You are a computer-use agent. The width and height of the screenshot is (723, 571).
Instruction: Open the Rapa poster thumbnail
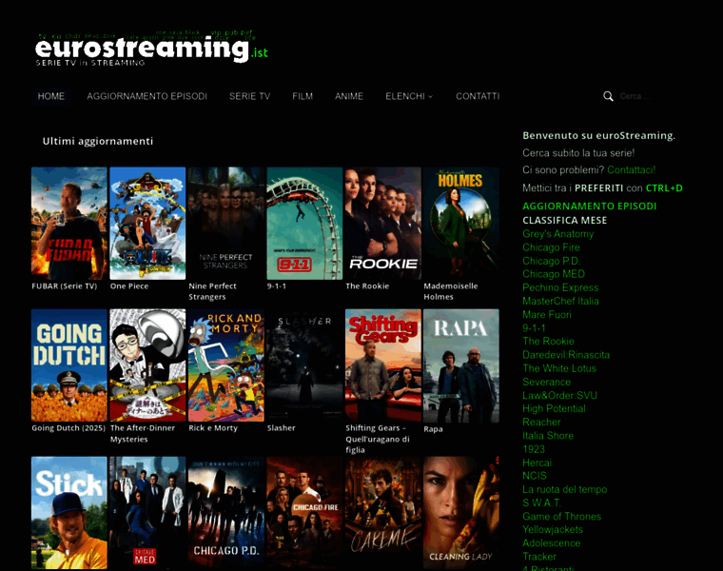pos(461,365)
